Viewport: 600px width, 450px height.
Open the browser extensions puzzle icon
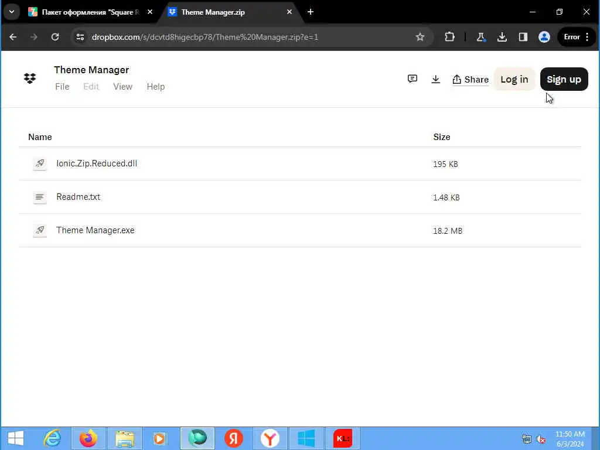(449, 37)
